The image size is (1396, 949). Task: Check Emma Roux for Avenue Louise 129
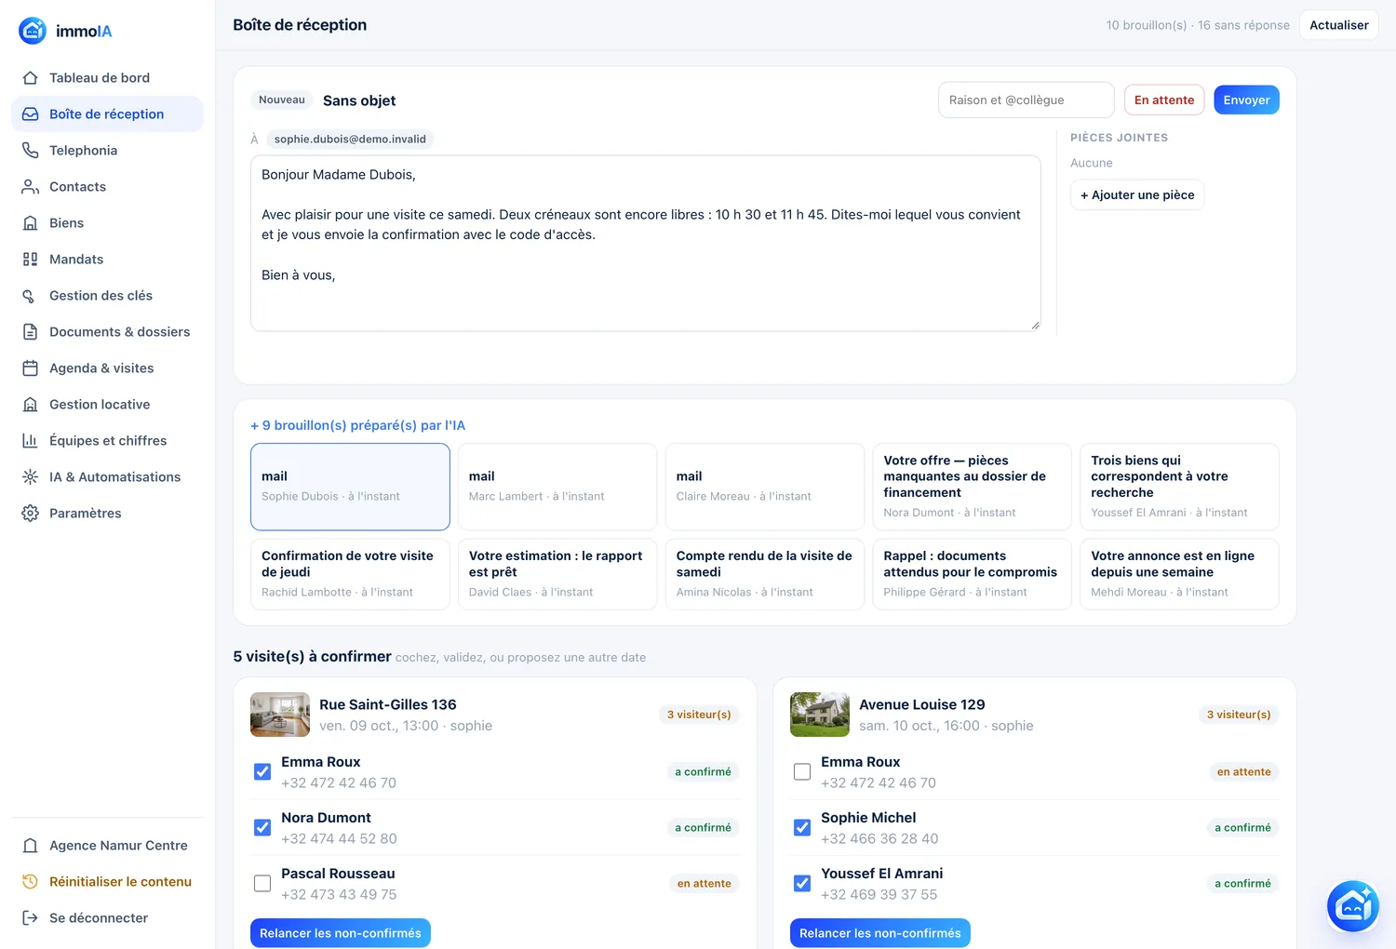coord(802,772)
